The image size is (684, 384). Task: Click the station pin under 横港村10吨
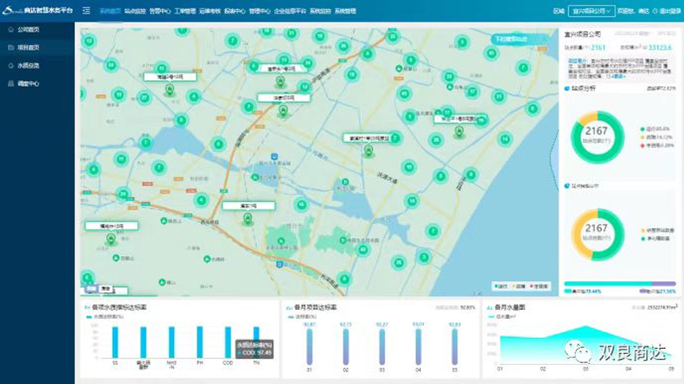pyautogui.click(x=111, y=240)
